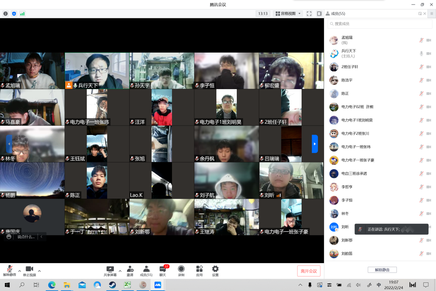
Task: Click the Leave Meeting (离开会议) button
Action: tap(309, 271)
